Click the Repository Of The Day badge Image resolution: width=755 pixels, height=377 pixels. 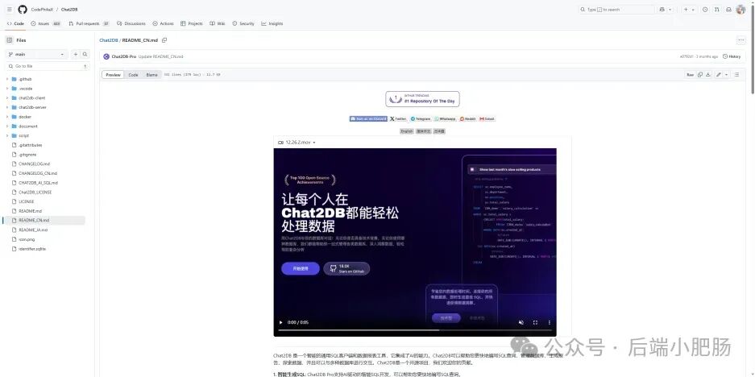[422, 99]
